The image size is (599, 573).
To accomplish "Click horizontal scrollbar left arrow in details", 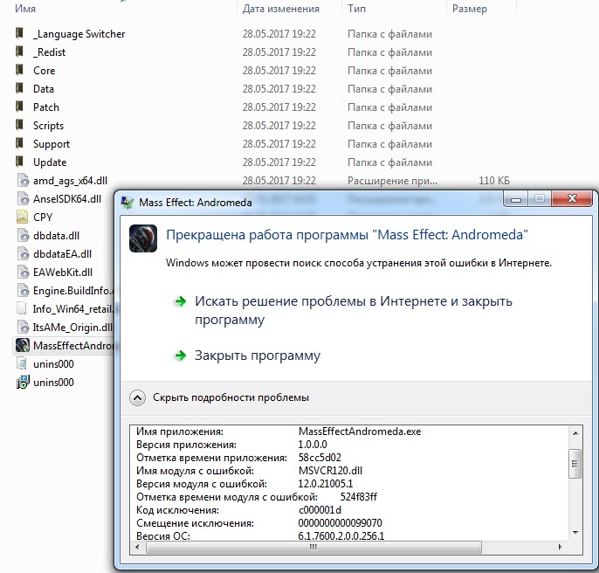I will coord(138,548).
